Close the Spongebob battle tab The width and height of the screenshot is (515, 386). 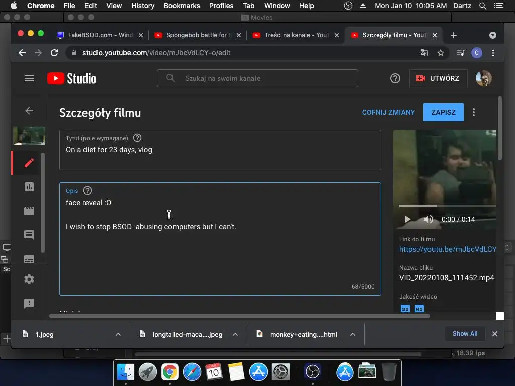(x=239, y=35)
